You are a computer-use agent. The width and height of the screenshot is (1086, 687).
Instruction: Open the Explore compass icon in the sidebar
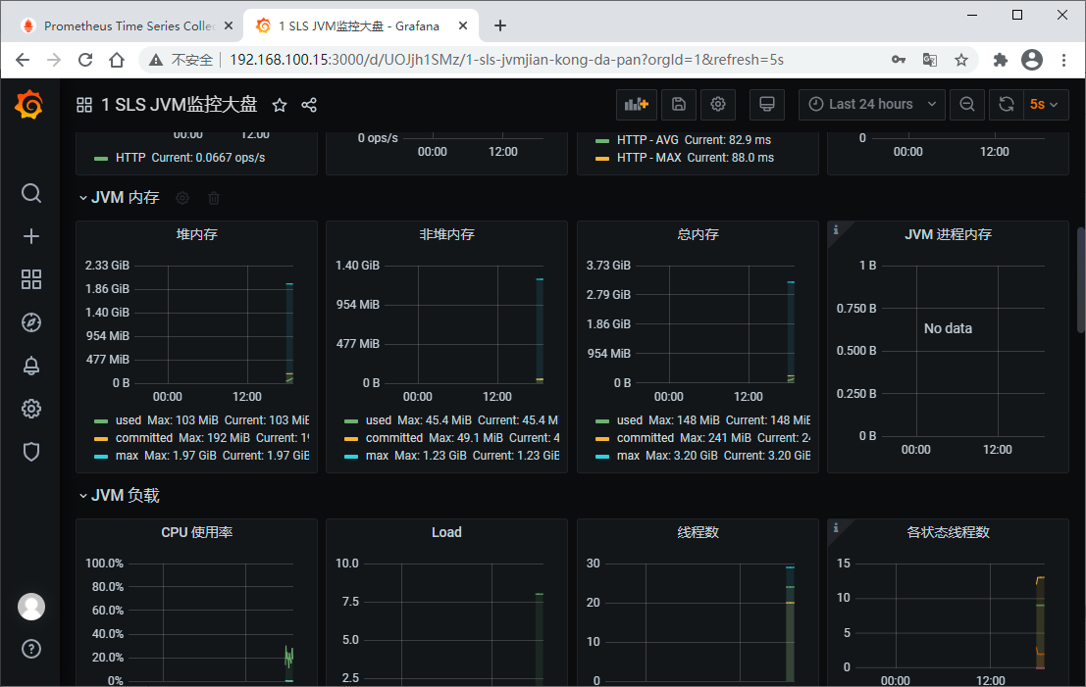(30, 321)
